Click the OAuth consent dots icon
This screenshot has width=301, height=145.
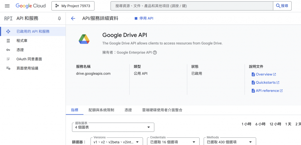(x=8, y=59)
